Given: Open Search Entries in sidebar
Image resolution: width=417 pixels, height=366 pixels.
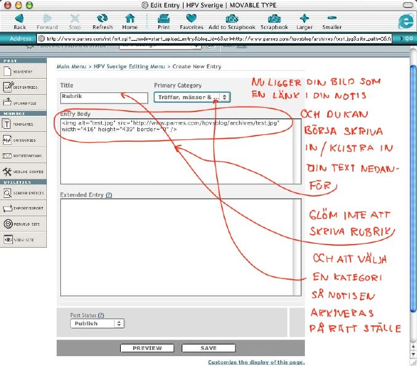Looking at the screenshot, I should [23, 193].
